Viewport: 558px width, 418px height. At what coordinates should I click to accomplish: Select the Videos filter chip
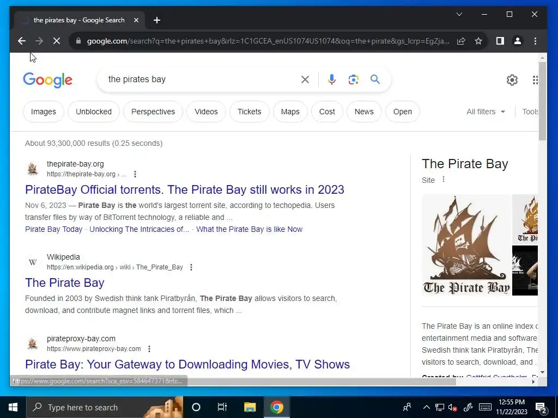206,112
